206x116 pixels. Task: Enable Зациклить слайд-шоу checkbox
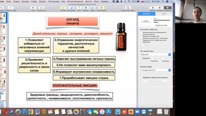pos(141,36)
